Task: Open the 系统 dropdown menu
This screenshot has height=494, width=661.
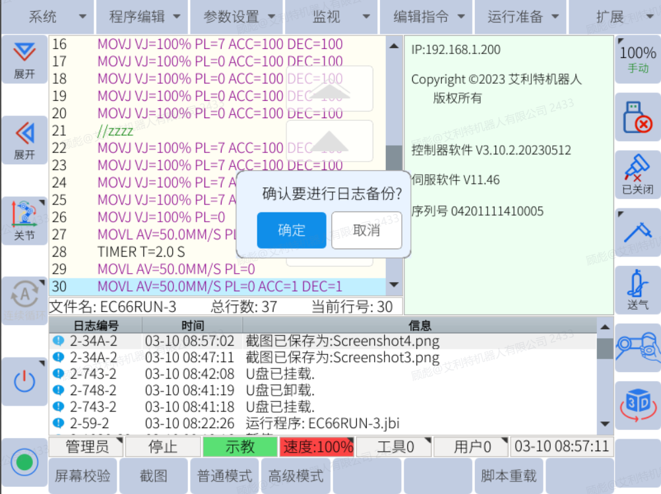Action: point(47,17)
